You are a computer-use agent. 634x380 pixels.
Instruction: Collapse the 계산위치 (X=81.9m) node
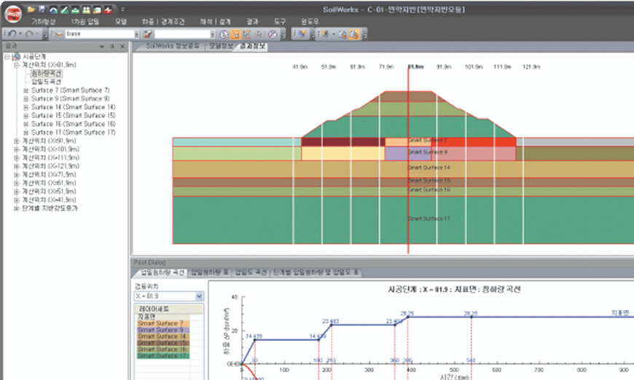point(16,65)
